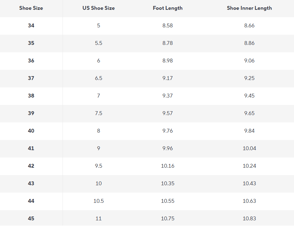
Task: Select shoe size 36 cell
Action: 31,61
